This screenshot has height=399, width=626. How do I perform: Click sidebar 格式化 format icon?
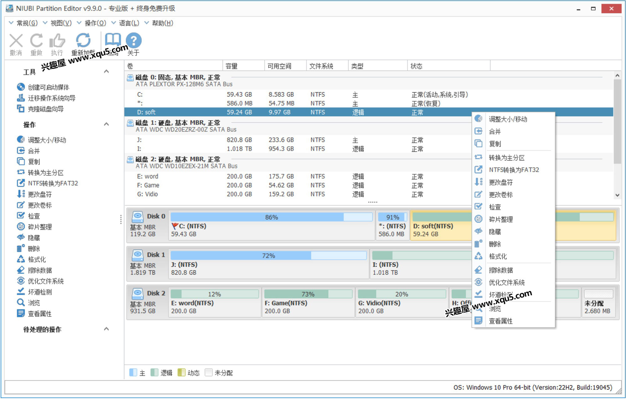[x=21, y=259]
